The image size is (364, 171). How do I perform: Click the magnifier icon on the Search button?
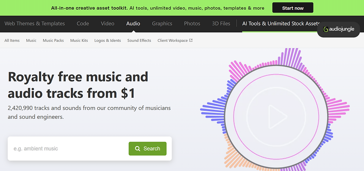(x=137, y=148)
